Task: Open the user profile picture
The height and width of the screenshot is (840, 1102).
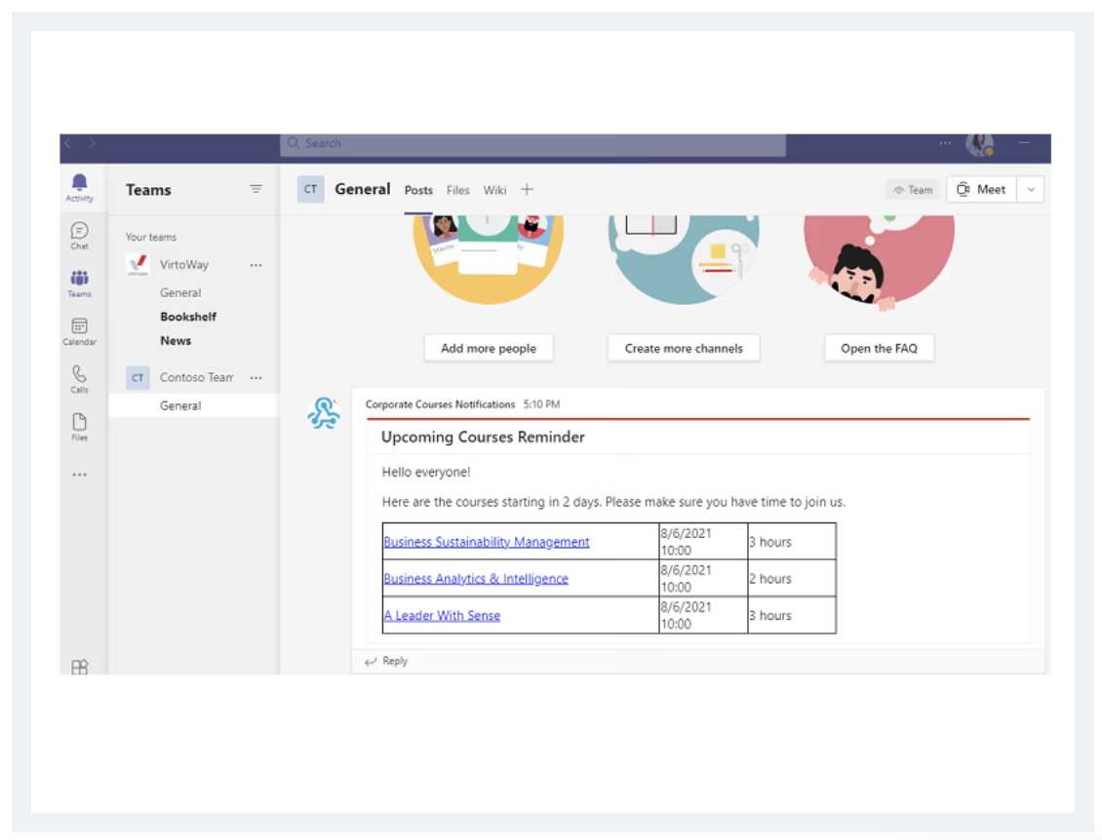Action: click(x=980, y=144)
